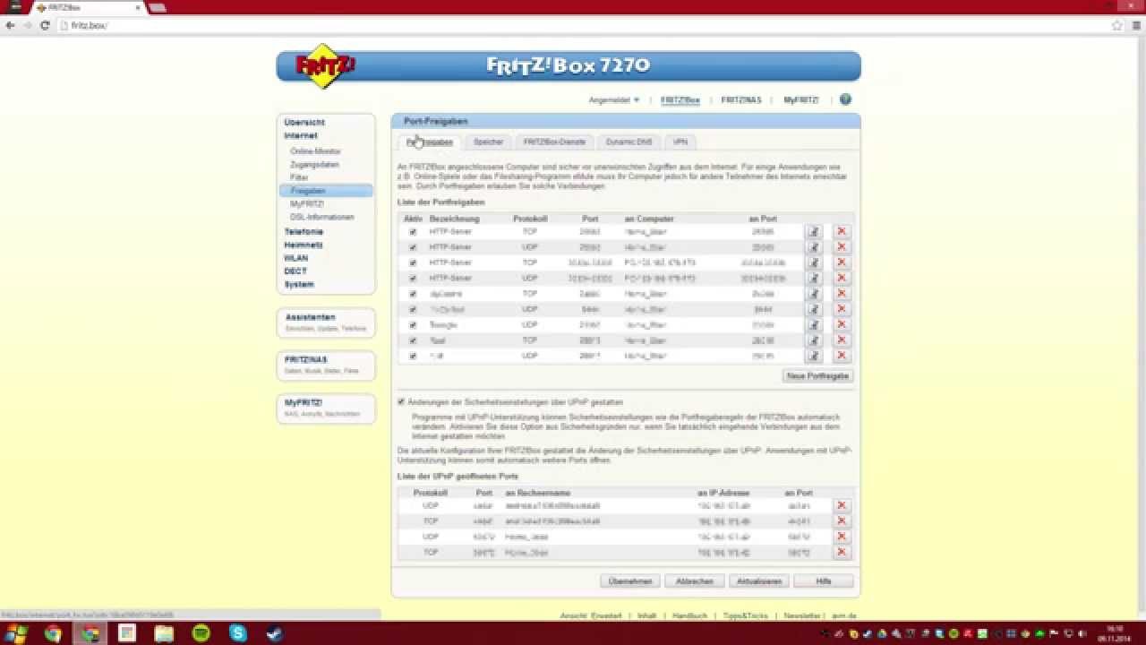This screenshot has width=1146, height=645.
Task: Expand DECT in the sidebar
Action: (295, 271)
